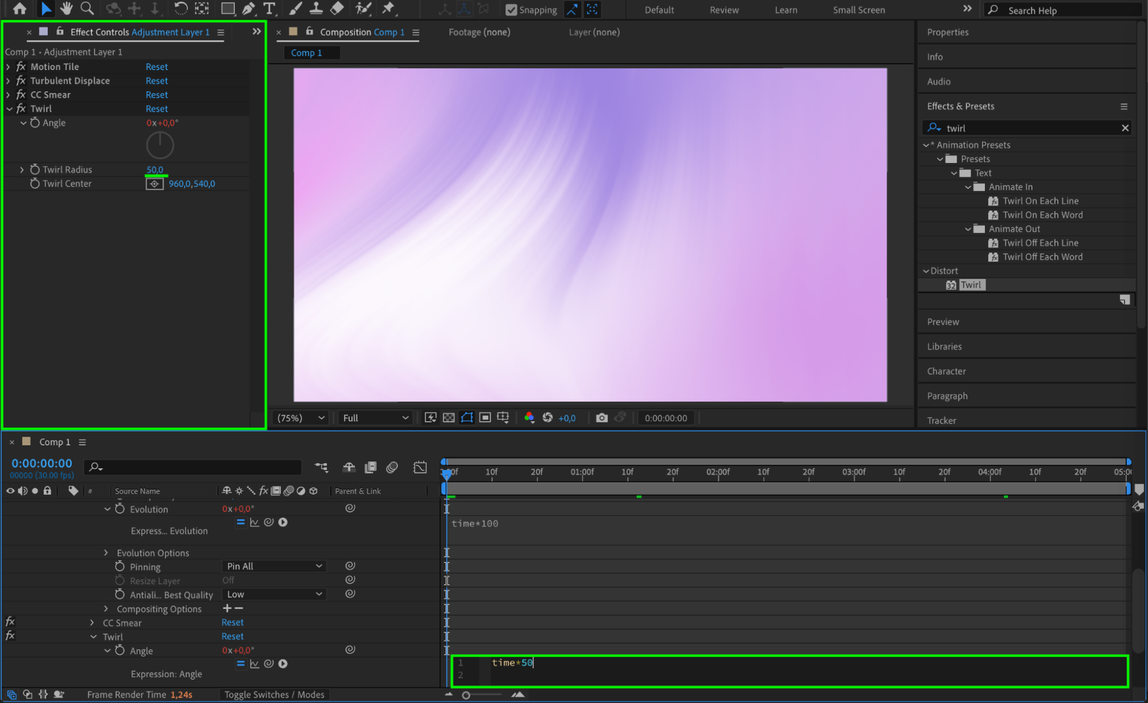Enable expression toggle for Twirl Angle

[241, 664]
